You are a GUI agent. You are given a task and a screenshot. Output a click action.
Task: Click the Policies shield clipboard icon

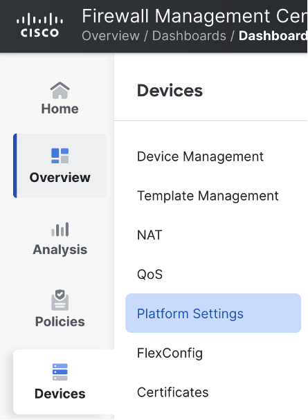pos(60,300)
